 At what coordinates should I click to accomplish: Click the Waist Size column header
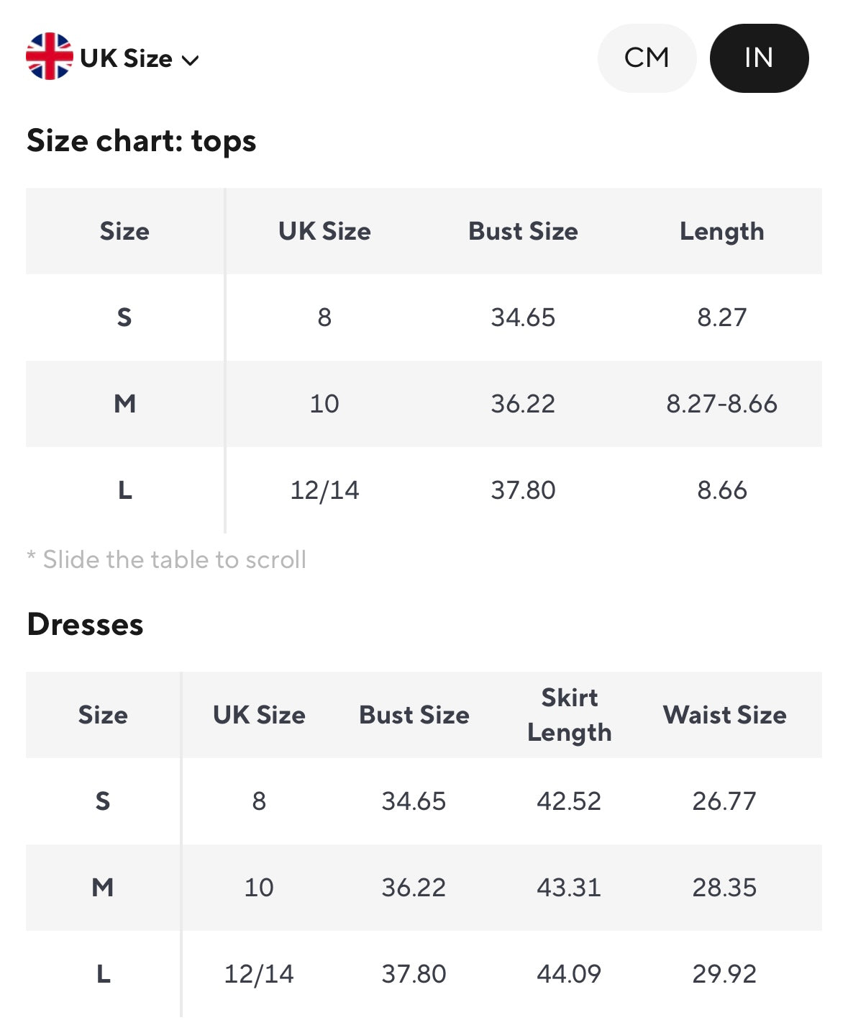tap(724, 715)
